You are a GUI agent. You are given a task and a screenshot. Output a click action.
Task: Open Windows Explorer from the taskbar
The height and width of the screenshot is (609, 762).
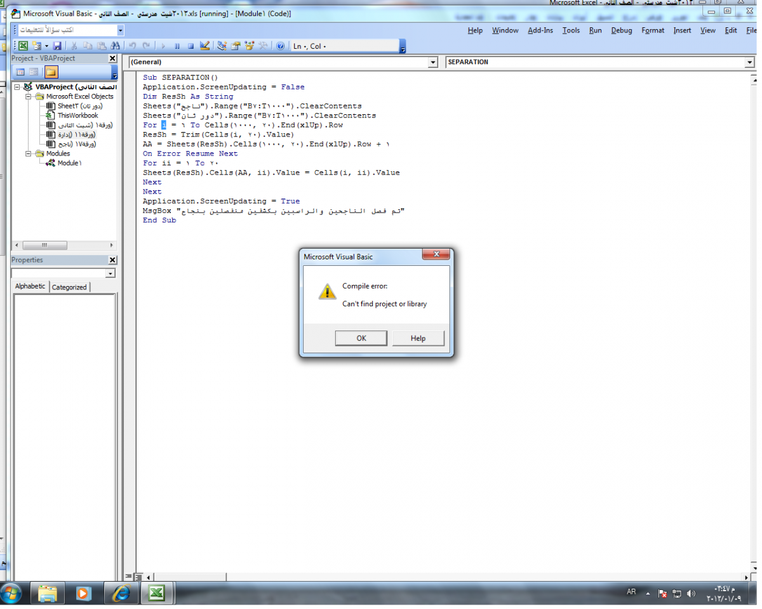[48, 594]
